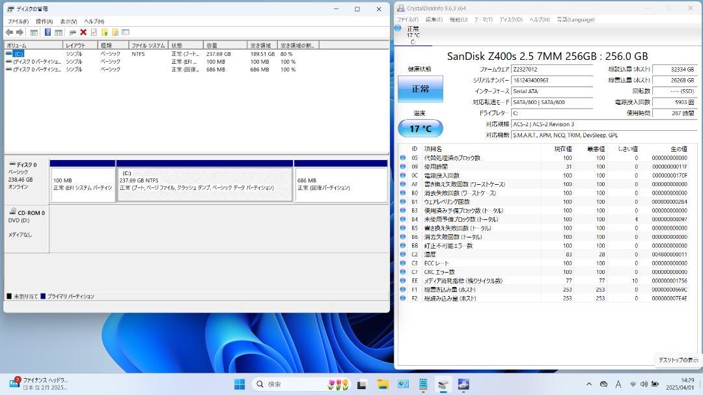This screenshot has height=395, width=703.
Task: Select the C: drive tab at top of CrystalDiskInfo
Action: click(x=413, y=35)
